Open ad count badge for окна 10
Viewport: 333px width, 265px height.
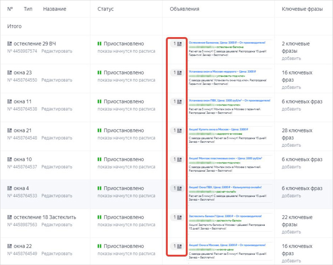pos(177,159)
